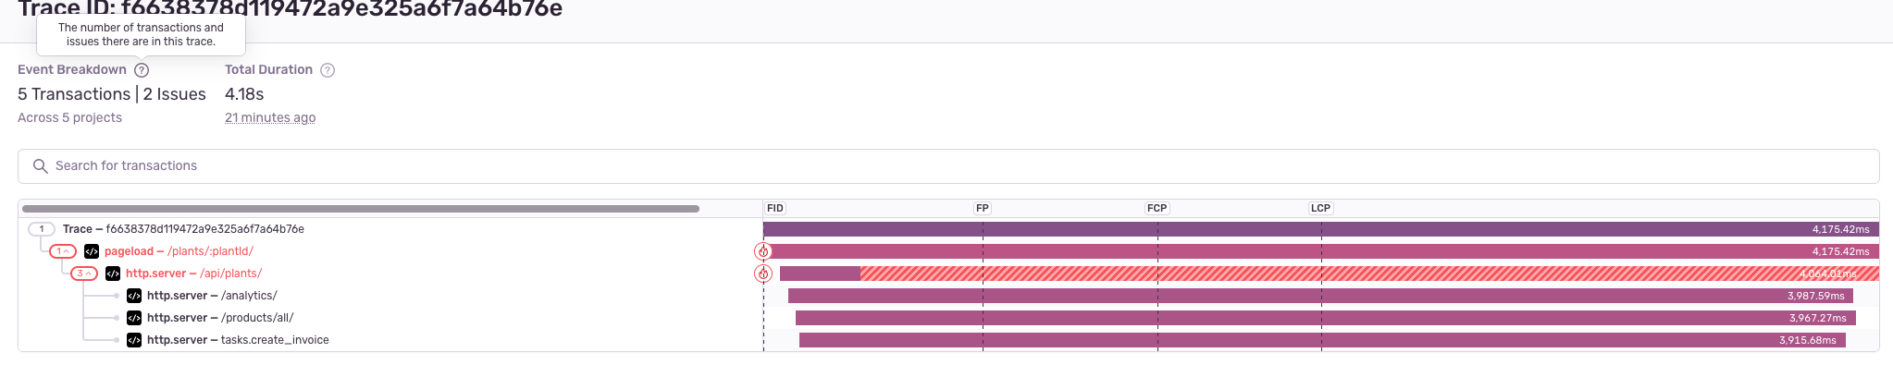
Task: Click the '21 minutes ago' timestamp
Action: (270, 117)
